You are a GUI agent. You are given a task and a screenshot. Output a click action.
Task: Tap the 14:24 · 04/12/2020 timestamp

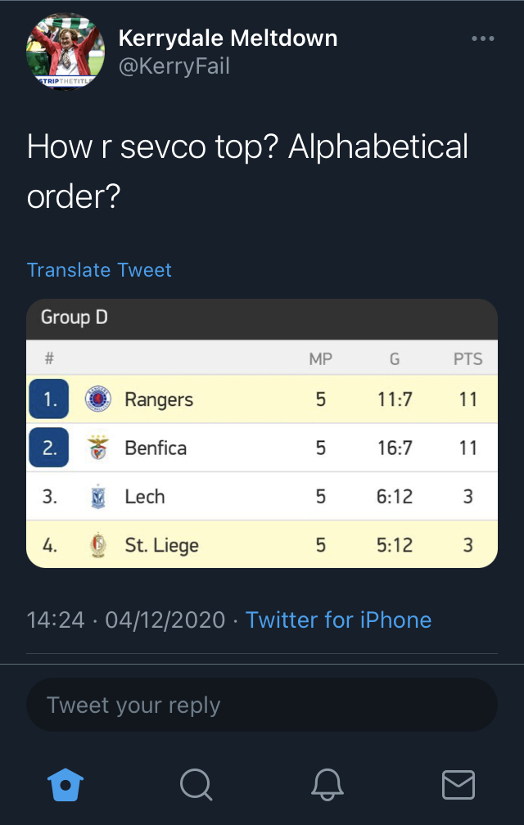tap(126, 620)
